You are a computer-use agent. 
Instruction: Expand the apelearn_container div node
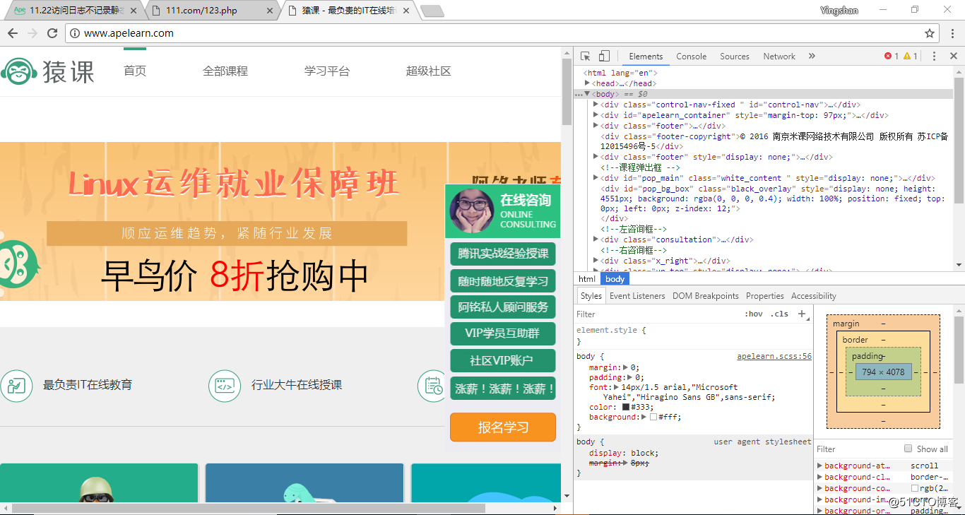pyautogui.click(x=596, y=115)
